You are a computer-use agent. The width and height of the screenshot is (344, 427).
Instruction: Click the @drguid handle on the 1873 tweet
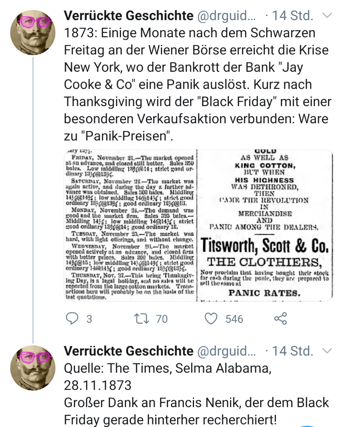pyautogui.click(x=226, y=16)
